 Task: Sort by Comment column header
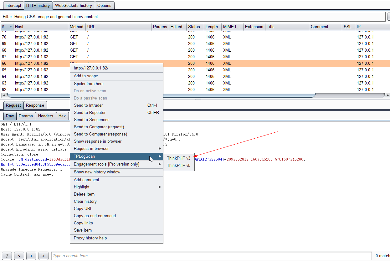click(x=326, y=27)
